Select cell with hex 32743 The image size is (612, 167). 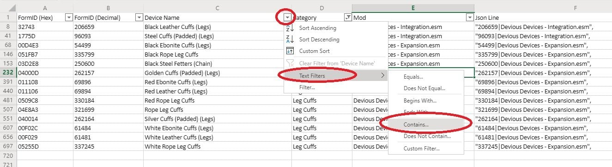pos(45,27)
